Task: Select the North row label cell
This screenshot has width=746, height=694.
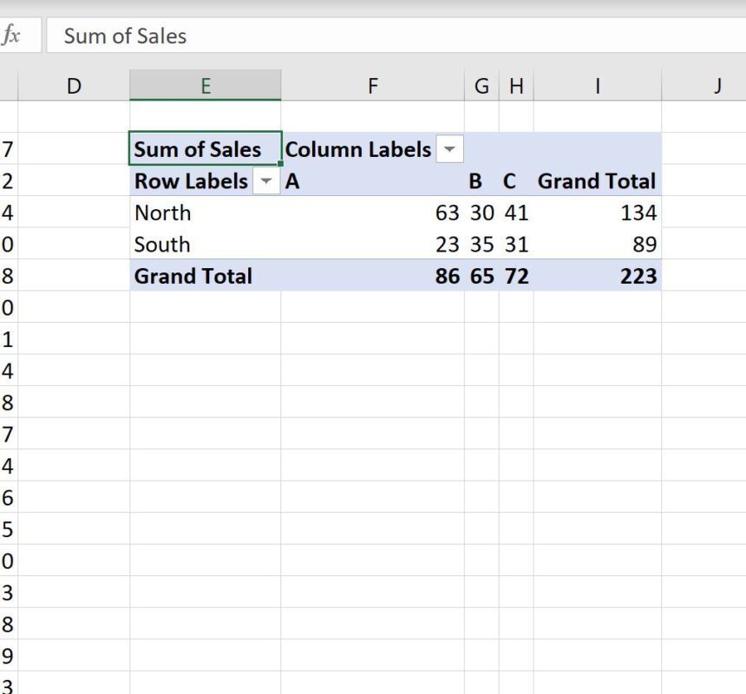Action: tap(205, 213)
